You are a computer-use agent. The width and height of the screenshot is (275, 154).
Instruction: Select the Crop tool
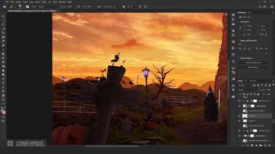coord(3,33)
